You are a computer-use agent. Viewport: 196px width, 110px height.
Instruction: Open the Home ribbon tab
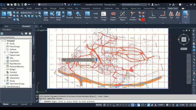coord(4,8)
